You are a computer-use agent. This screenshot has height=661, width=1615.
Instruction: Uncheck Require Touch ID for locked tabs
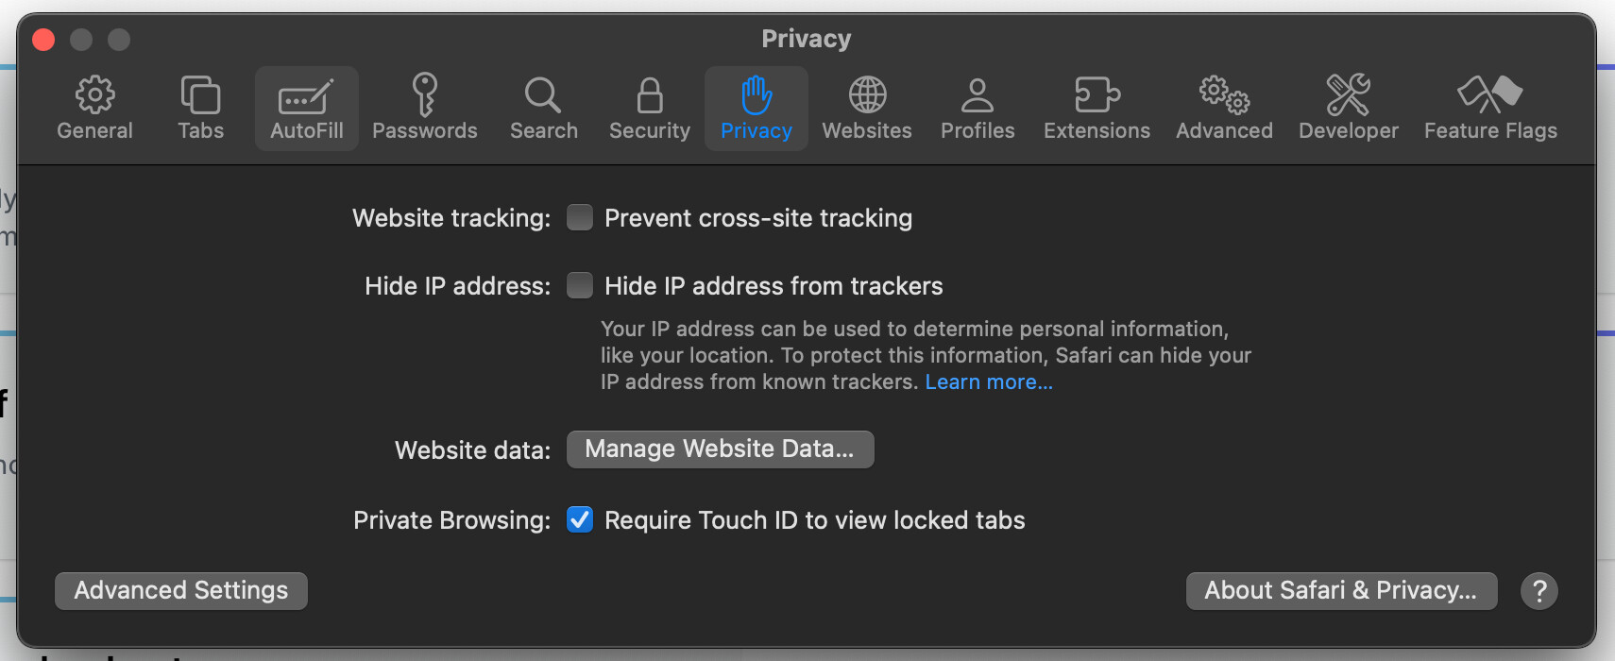pos(580,520)
